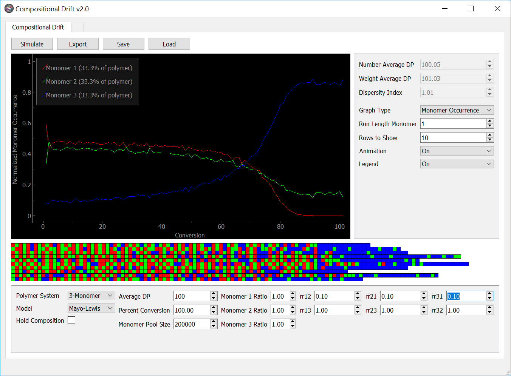Viewport: 511px width, 376px height.
Task: Minimize the Compositional Drift window
Action: [444, 9]
